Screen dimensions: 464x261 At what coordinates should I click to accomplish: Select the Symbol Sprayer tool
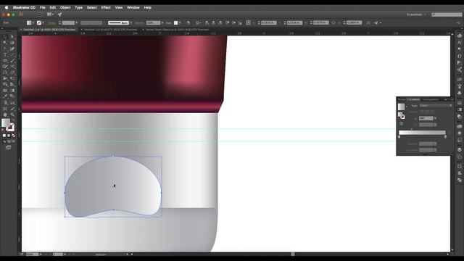tap(5, 103)
